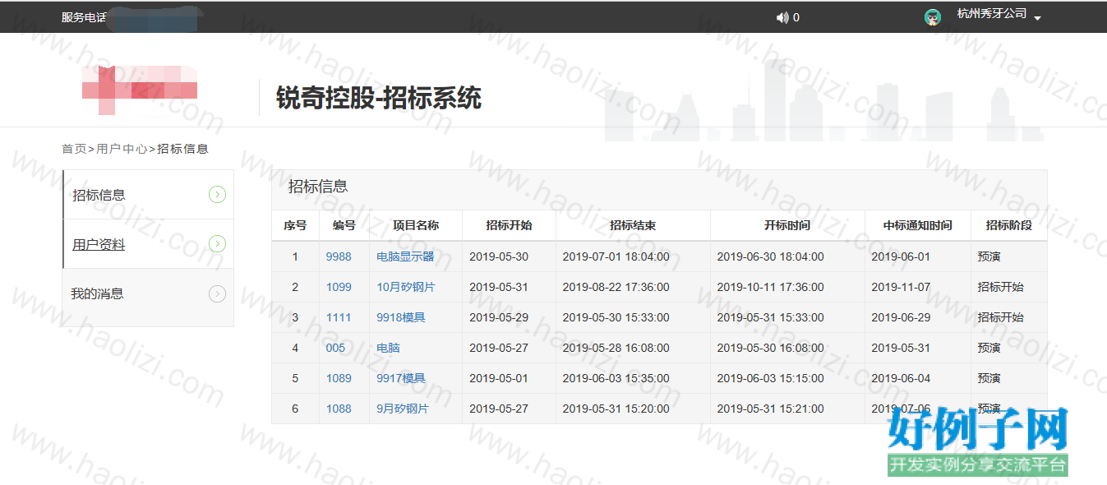This screenshot has height=485, width=1107.
Task: Click the opening time 2019-05-31 15:21:00
Action: coord(770,409)
